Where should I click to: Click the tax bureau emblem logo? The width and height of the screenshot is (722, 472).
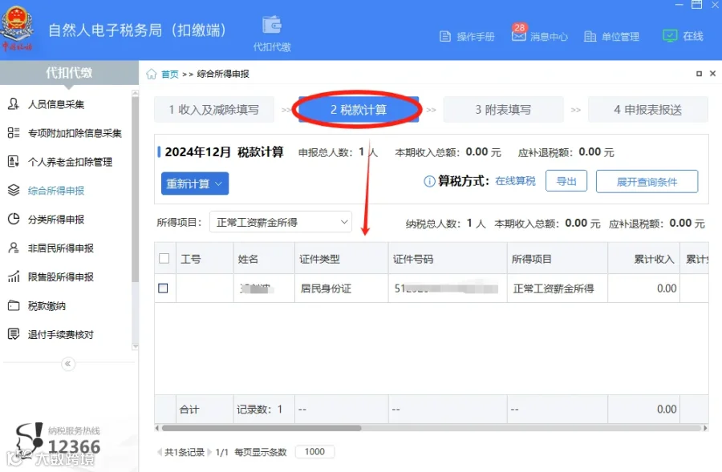pyautogui.click(x=17, y=29)
